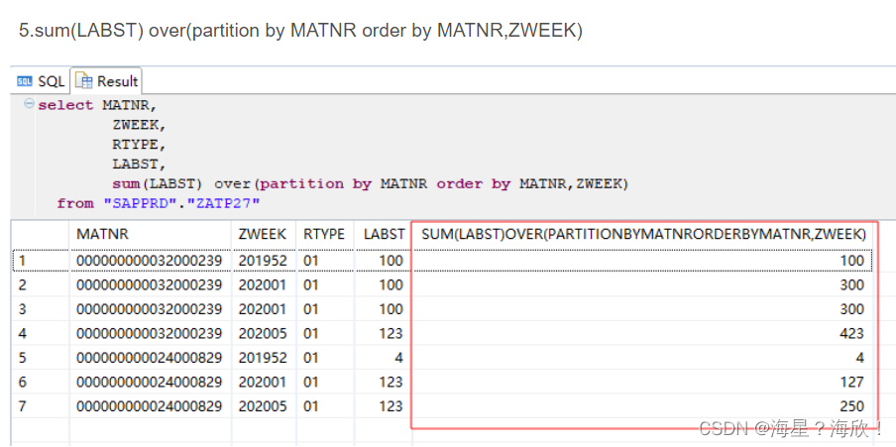Select the RTYPE column header
This screenshot has width=896, height=447.
(323, 234)
